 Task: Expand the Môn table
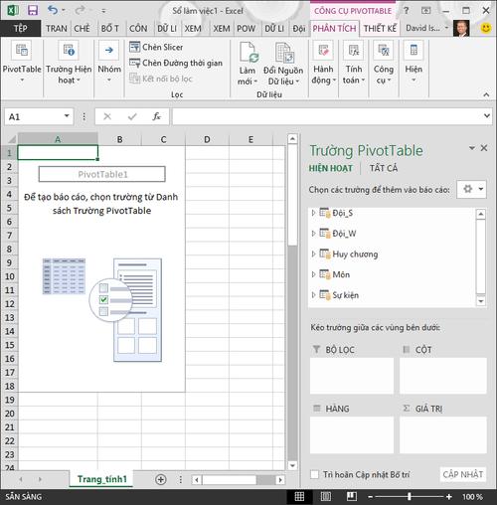click(x=313, y=274)
